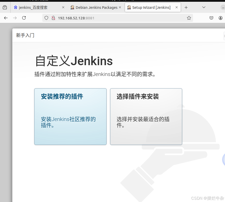225x202 pixels.
Task: Click the Baidu favicon on first tab
Action: [16, 7]
